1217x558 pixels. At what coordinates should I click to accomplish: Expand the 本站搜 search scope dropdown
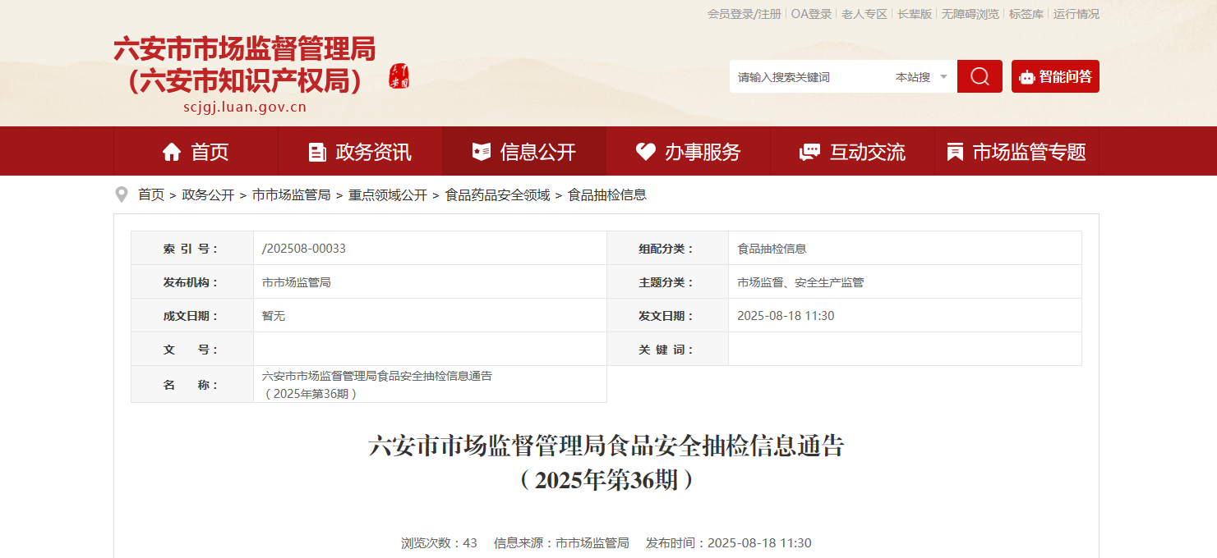pos(921,77)
